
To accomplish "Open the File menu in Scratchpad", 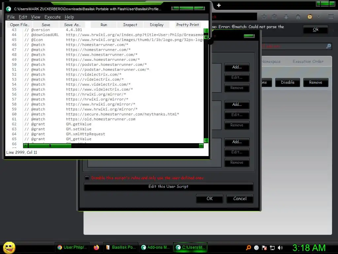I will 11,17.
